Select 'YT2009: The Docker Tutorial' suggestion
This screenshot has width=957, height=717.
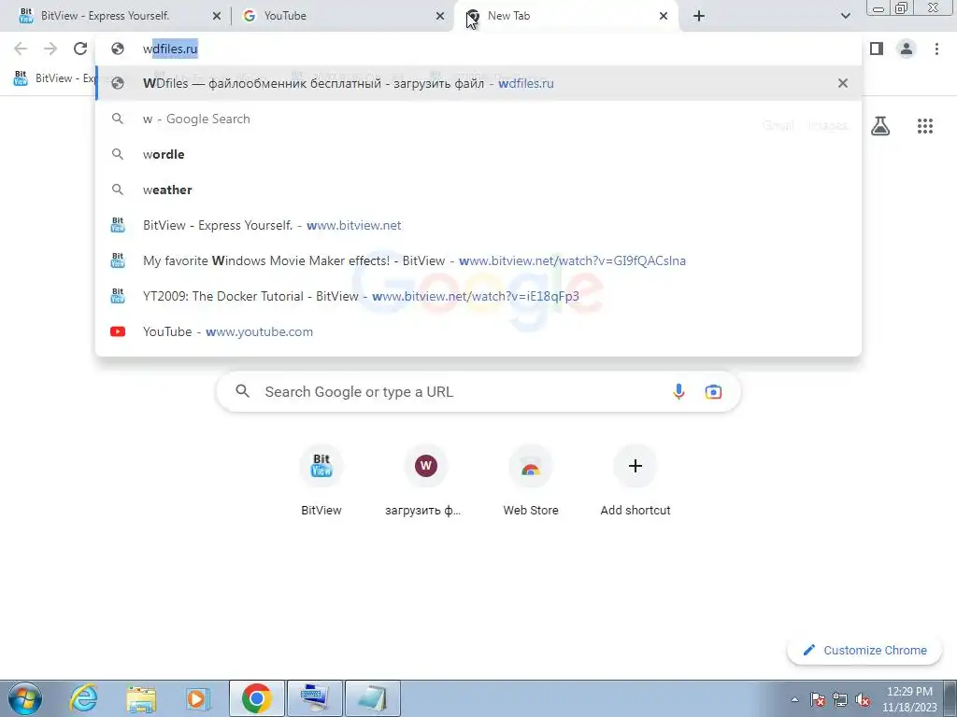point(478,296)
